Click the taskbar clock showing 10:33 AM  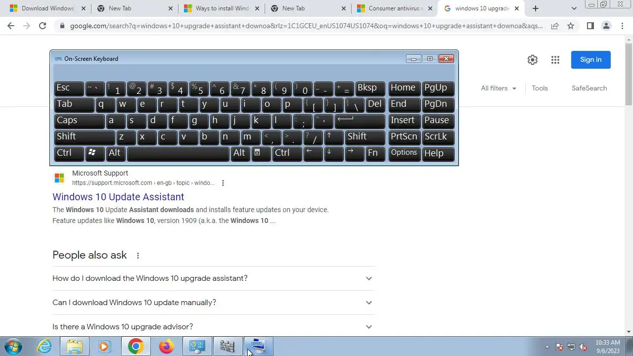click(x=608, y=347)
